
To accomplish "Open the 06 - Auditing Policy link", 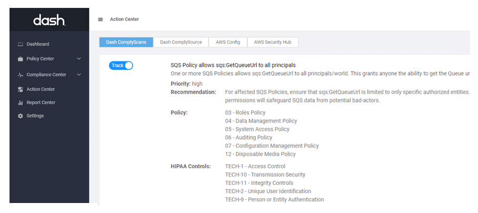I will pos(248,137).
